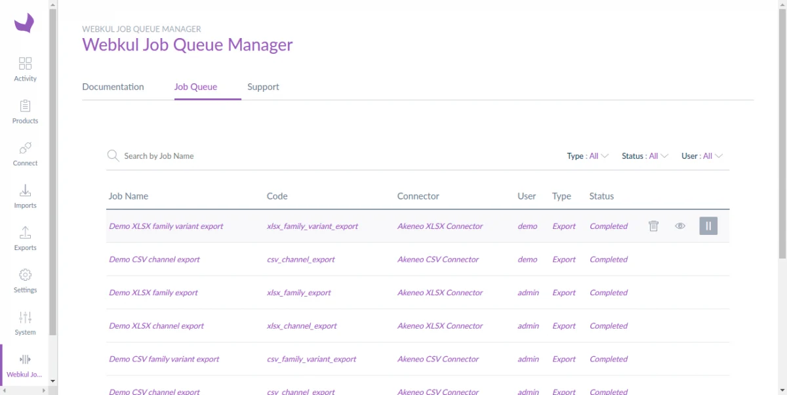Expand the Status filter dropdown
The image size is (787, 395).
645,156
